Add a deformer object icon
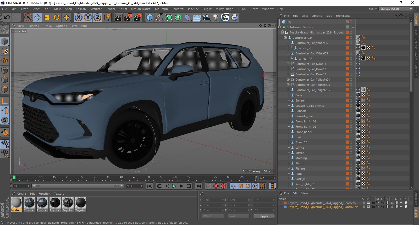Viewport: 419px width, 225px height. click(x=188, y=18)
